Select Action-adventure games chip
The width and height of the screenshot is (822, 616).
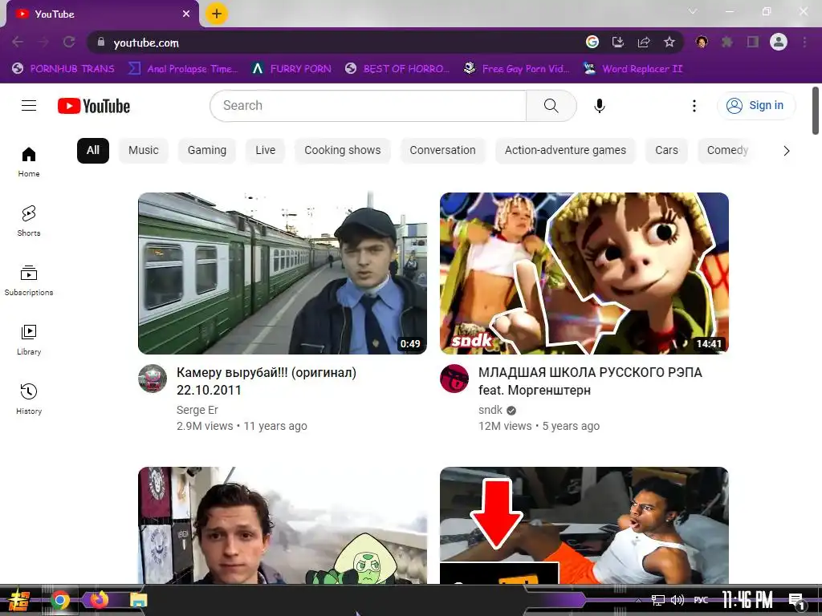tap(565, 150)
